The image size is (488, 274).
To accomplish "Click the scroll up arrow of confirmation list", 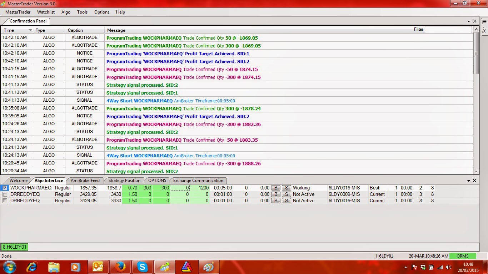I will pos(476,30).
